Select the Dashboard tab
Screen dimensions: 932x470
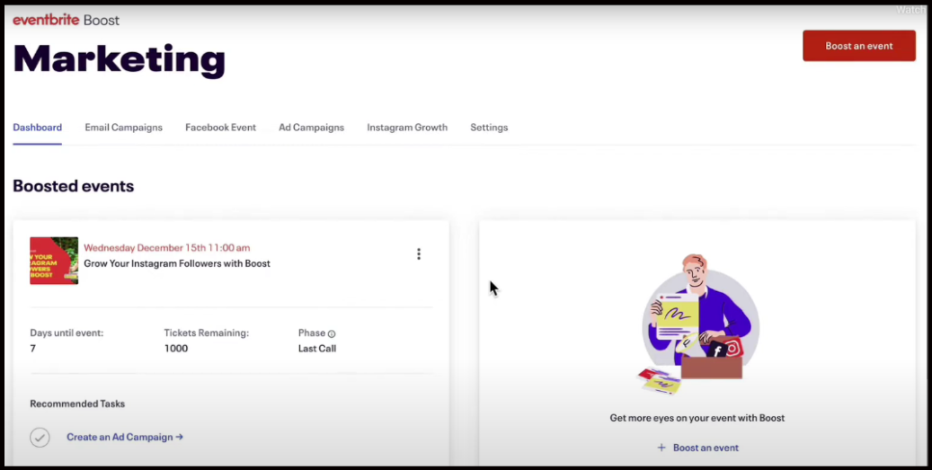click(x=37, y=128)
